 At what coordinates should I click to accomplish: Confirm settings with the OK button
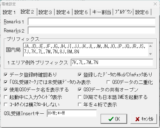[x=114, y=119]
